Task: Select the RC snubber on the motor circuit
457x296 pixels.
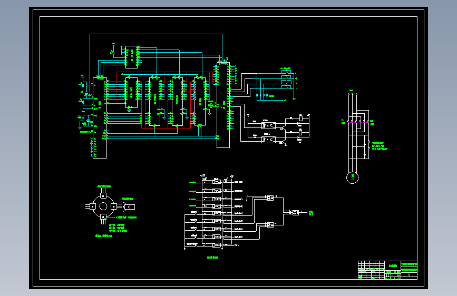Action: click(x=367, y=147)
